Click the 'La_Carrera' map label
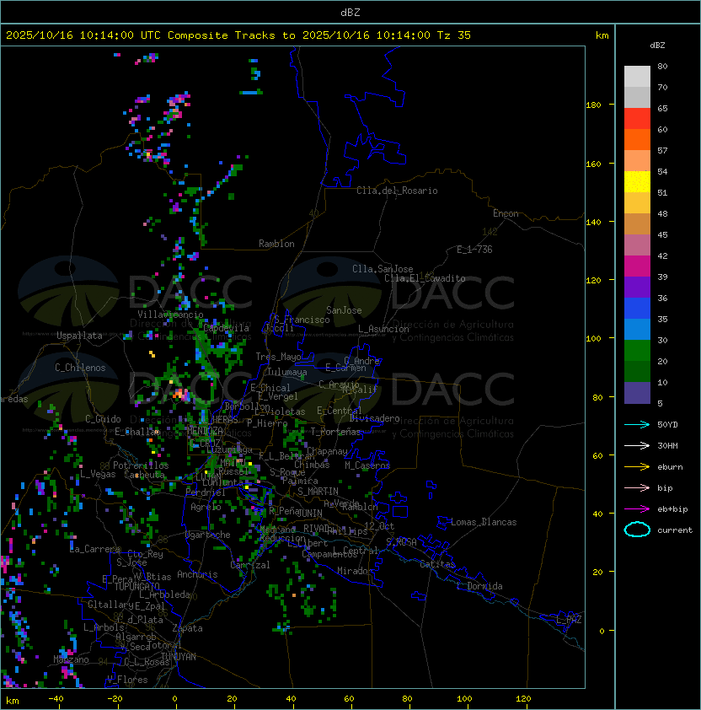701x710 pixels. pyautogui.click(x=95, y=549)
